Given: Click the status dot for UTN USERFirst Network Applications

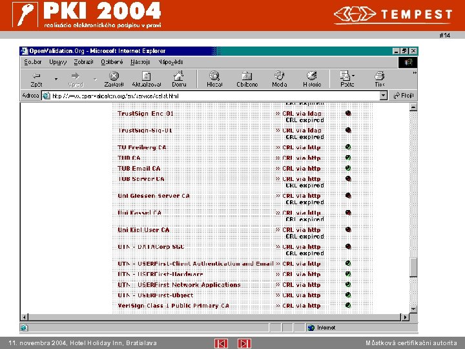Looking at the screenshot, I should (348, 284).
